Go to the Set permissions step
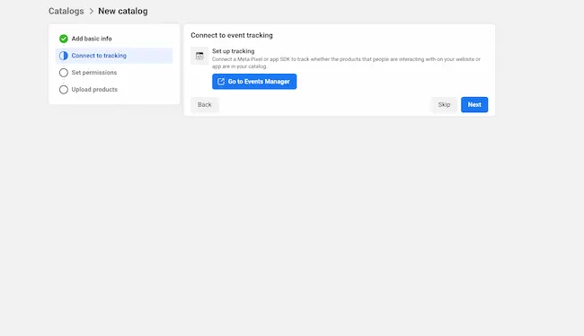The image size is (584, 336). click(94, 73)
